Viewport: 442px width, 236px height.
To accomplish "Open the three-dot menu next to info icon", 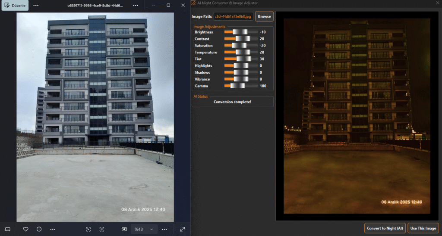I will pyautogui.click(x=53, y=229).
